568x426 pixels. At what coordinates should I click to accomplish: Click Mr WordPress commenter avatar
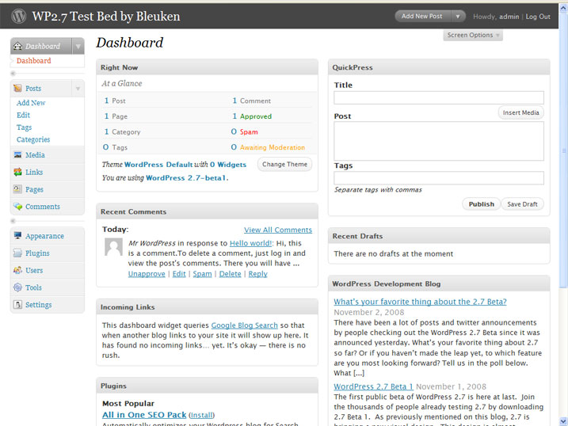point(114,247)
